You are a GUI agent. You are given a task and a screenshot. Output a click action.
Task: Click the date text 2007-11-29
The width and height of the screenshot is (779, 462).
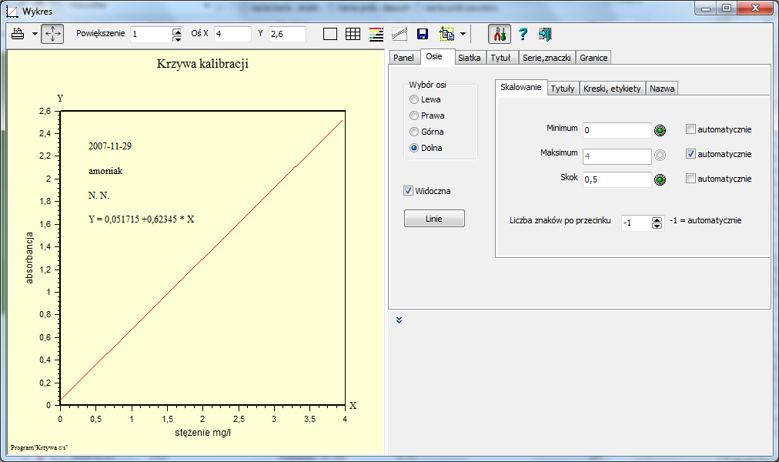point(110,146)
